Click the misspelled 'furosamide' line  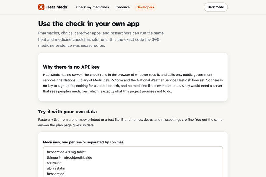tap(55, 174)
